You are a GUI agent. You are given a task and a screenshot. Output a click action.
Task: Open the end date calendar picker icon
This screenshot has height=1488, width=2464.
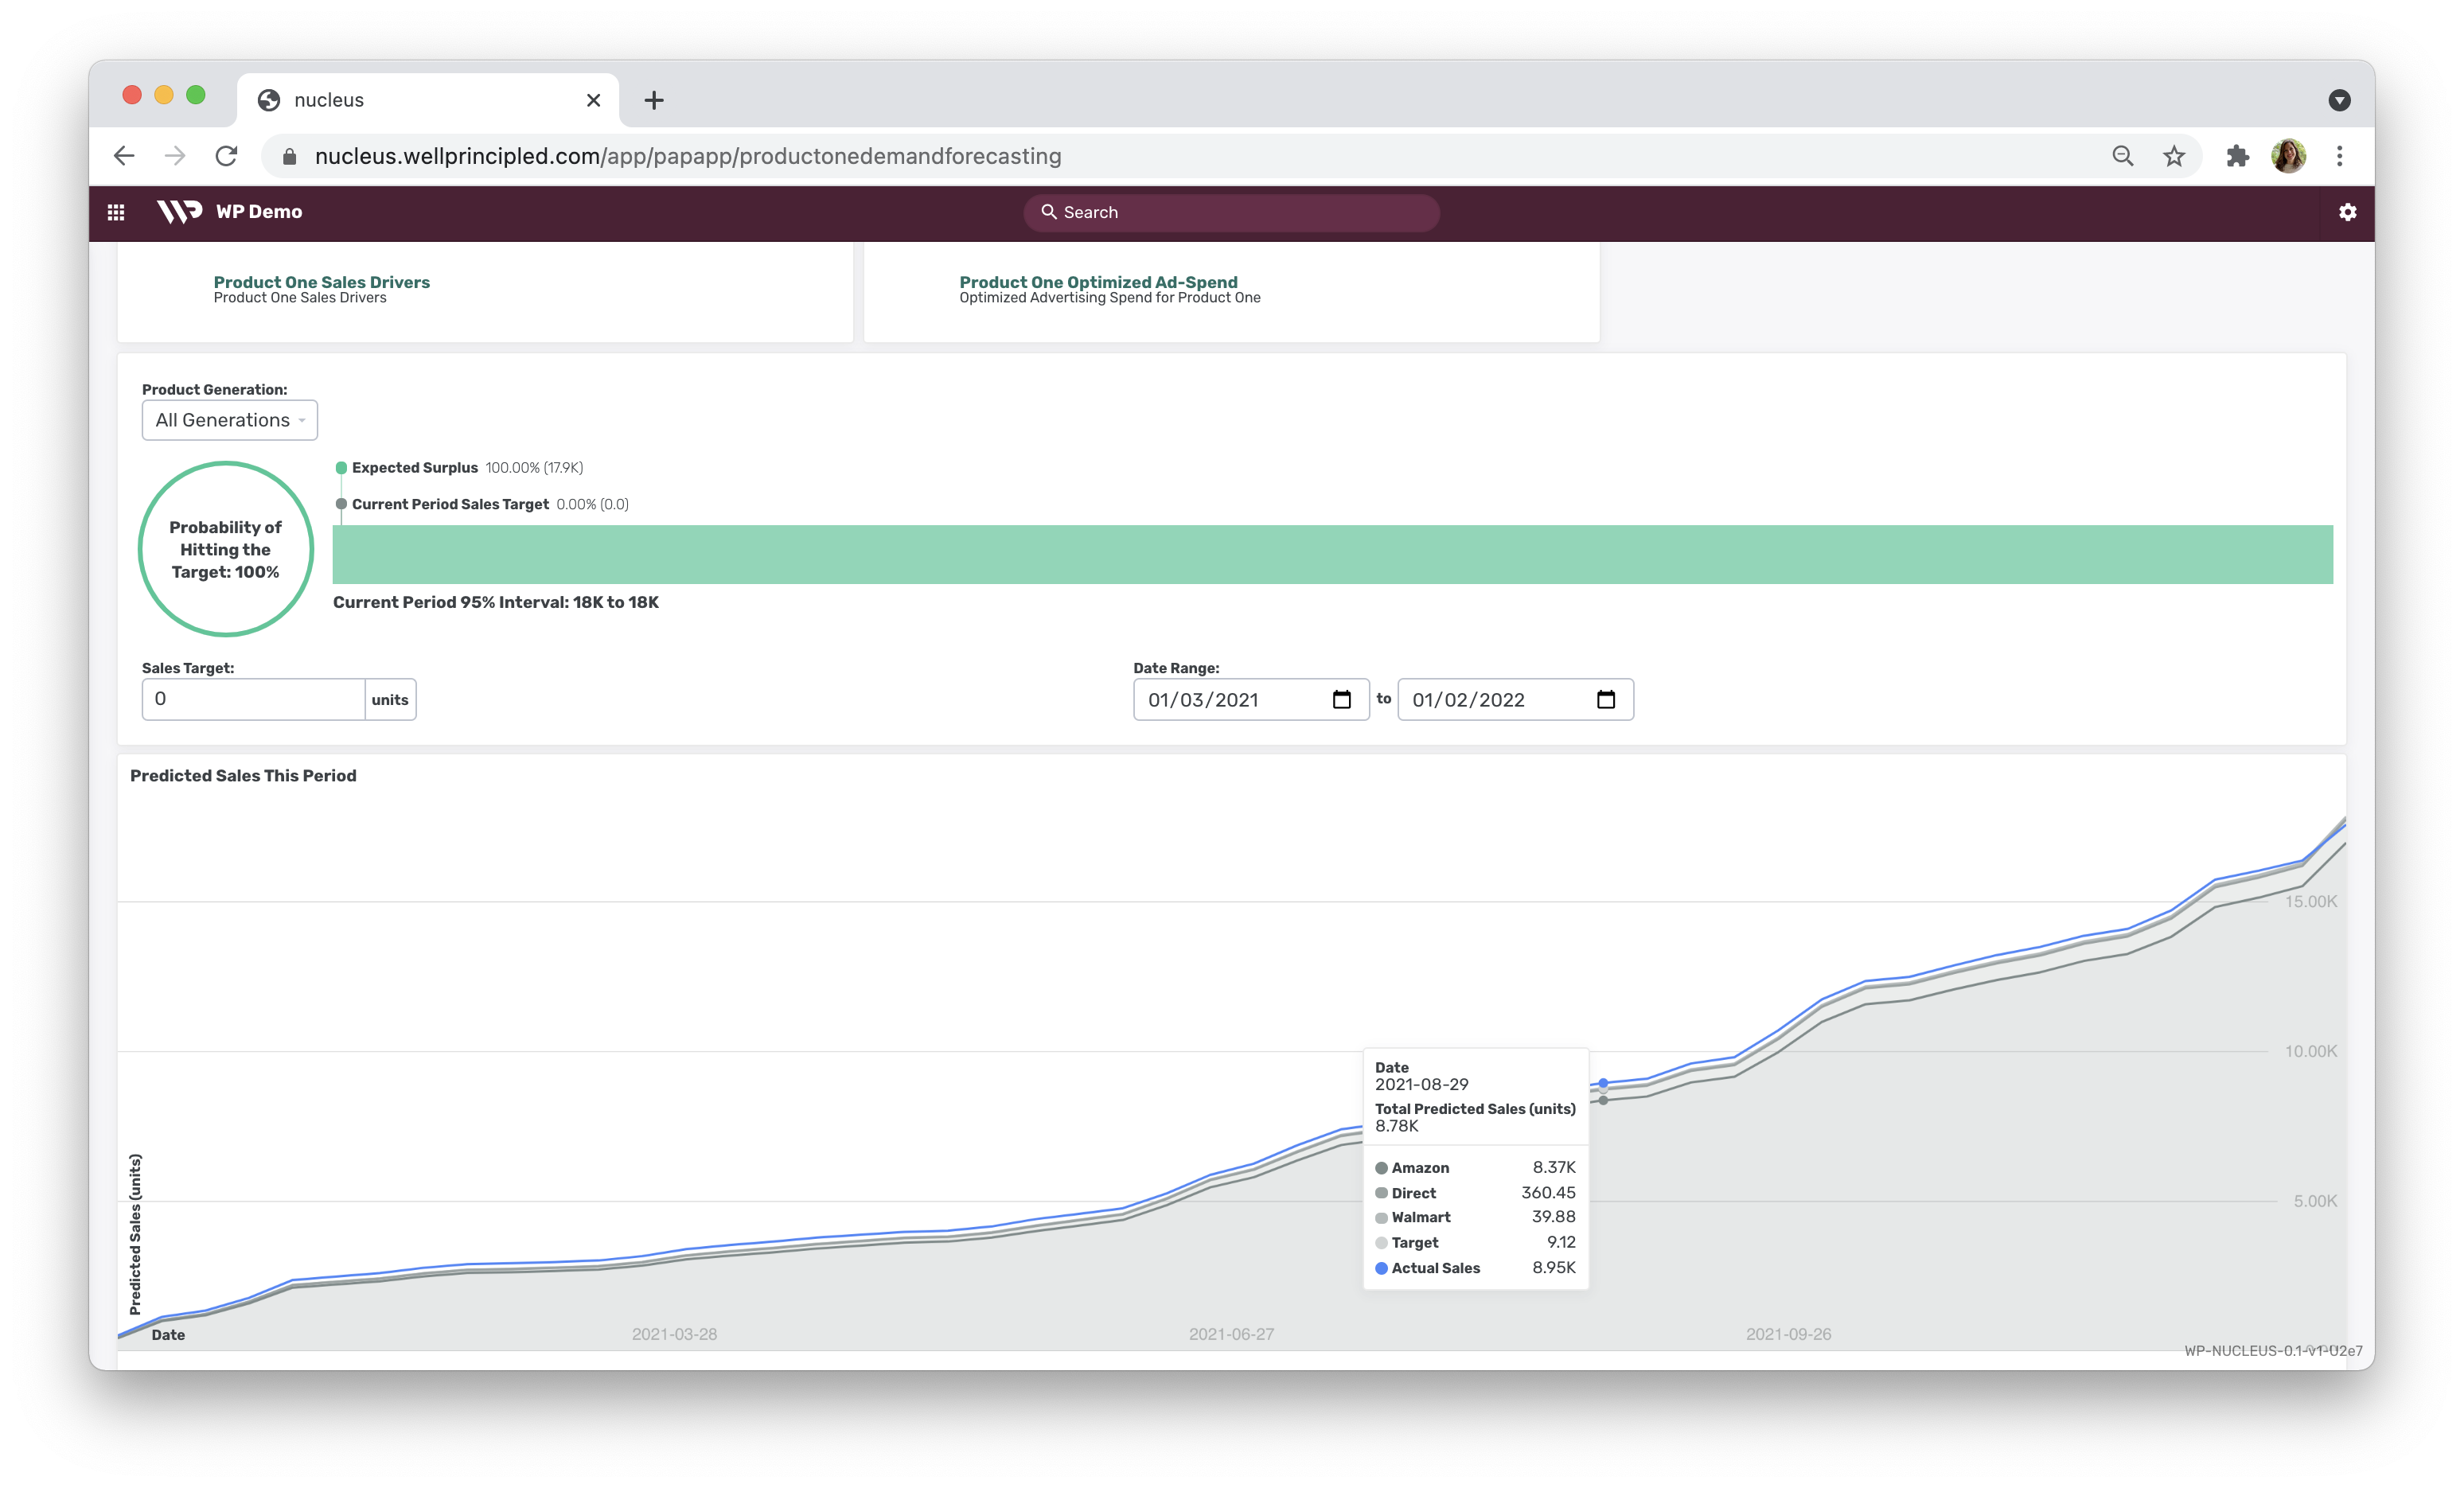1605,700
